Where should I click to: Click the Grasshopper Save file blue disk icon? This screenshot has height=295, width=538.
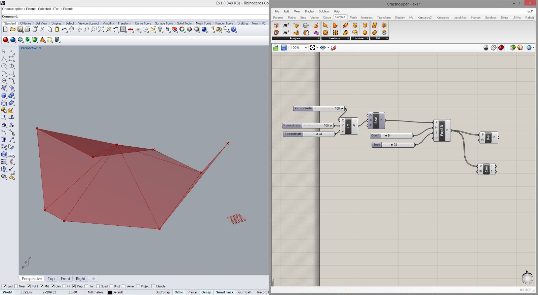coord(283,48)
